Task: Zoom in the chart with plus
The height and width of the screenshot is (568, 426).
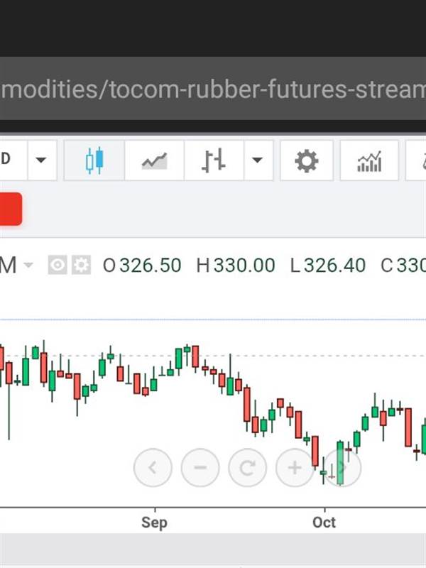Action: point(295,468)
